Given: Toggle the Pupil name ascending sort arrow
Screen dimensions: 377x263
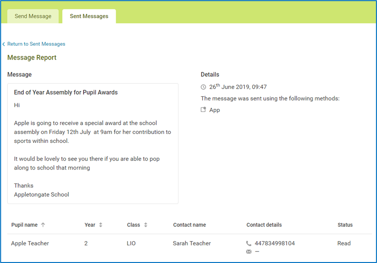Looking at the screenshot, I should 43,225.
